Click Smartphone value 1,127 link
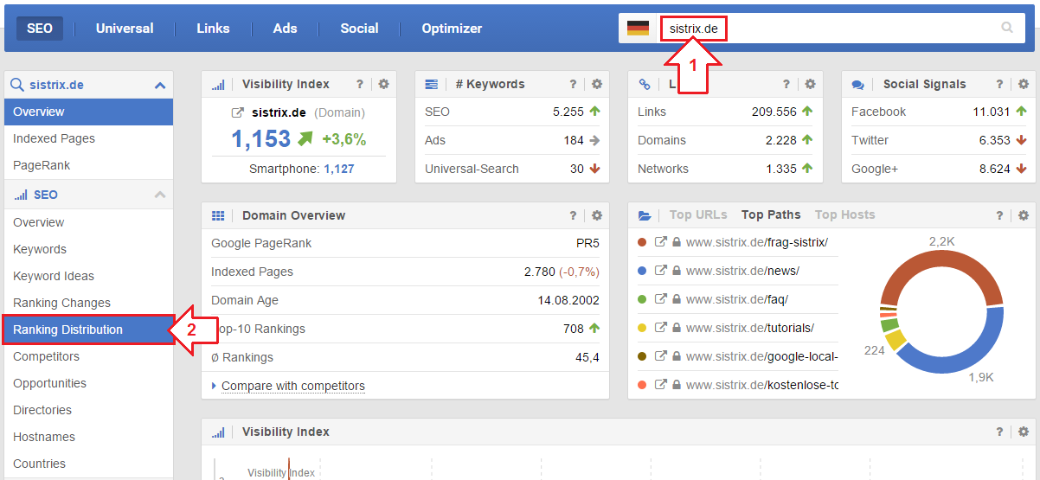The height and width of the screenshot is (480, 1040). [x=339, y=169]
